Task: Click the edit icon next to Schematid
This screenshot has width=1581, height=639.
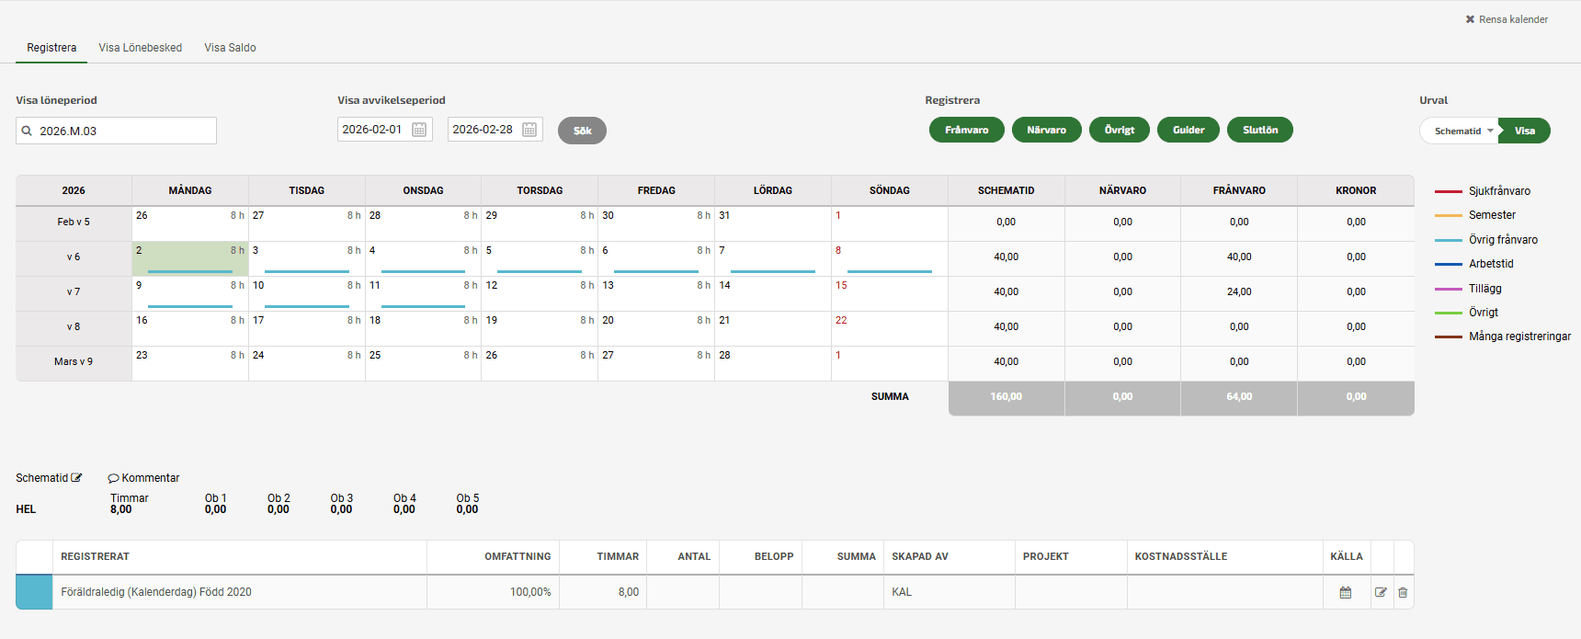Action: pyautogui.click(x=76, y=478)
